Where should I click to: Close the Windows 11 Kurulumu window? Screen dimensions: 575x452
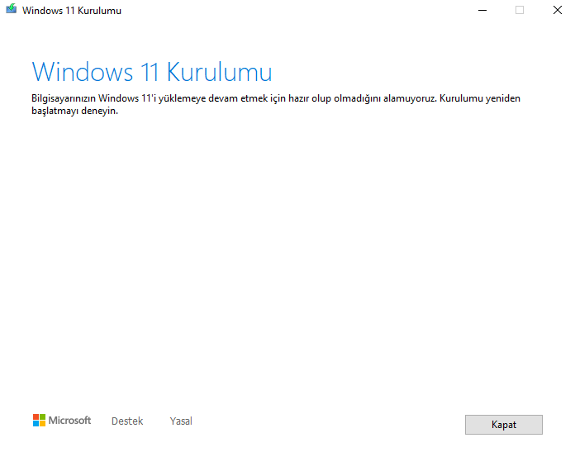click(558, 10)
